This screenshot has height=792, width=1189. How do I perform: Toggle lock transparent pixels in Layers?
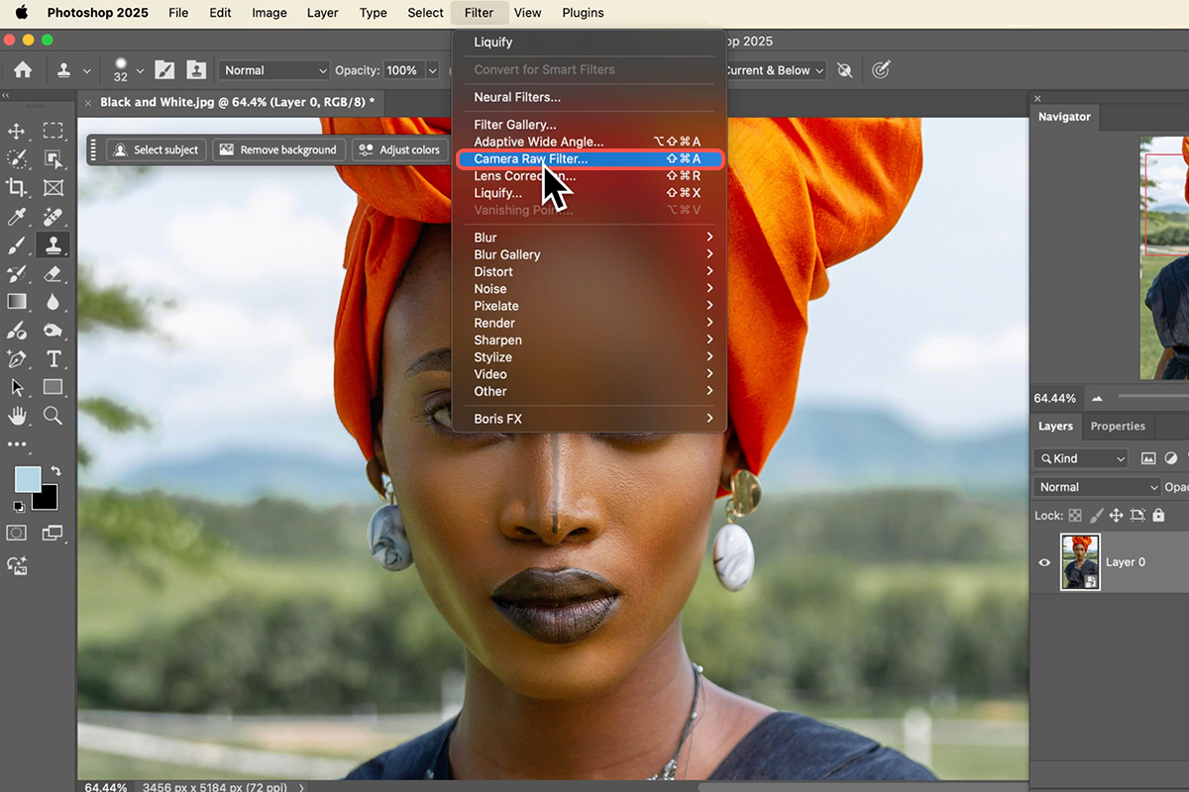[x=1075, y=516]
